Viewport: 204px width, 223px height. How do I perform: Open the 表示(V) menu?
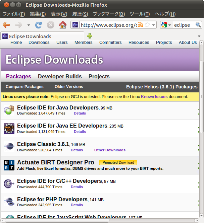click(x=59, y=14)
